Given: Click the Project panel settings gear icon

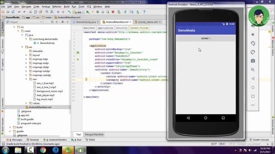Looking at the screenshot, I should tap(63, 22).
